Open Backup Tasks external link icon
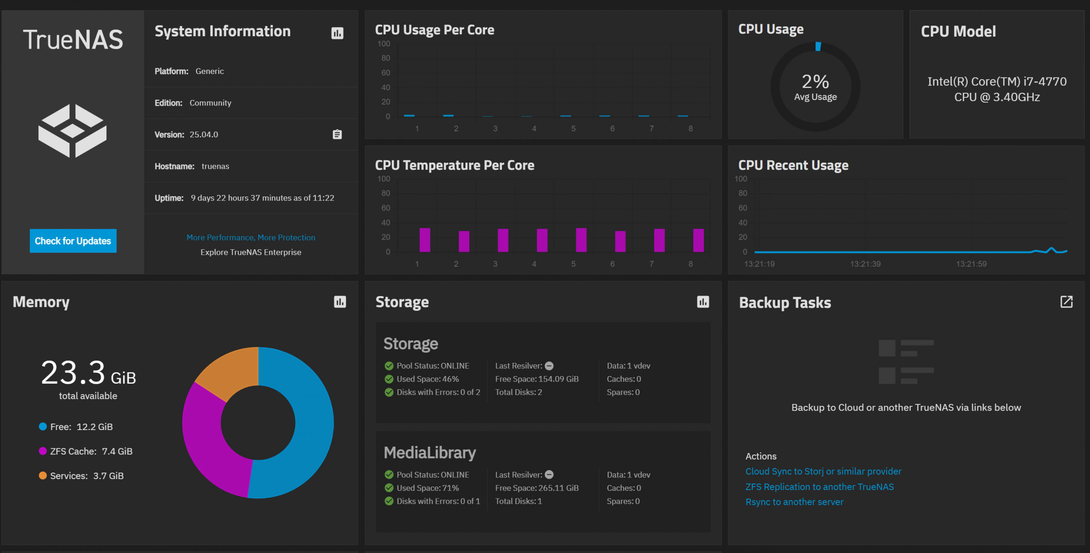 (1066, 302)
